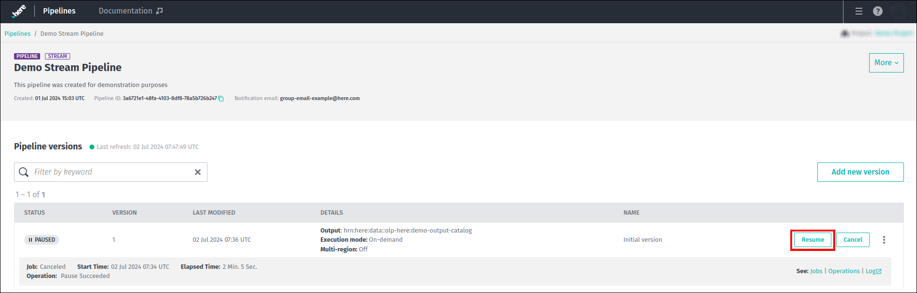Copy the Pipeline ID with copy icon
917x293 pixels.
coord(221,99)
